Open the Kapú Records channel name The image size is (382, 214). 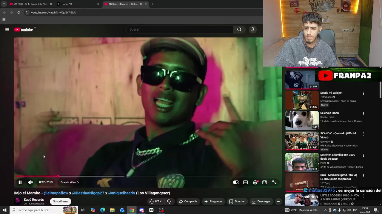(x=34, y=200)
